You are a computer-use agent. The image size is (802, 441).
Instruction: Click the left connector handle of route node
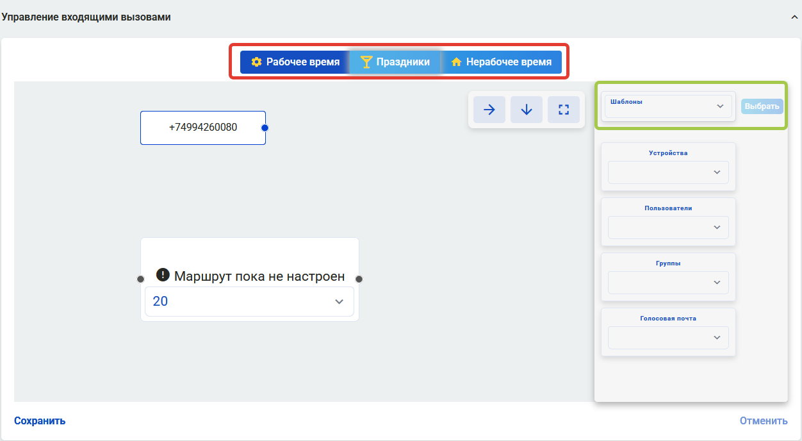pos(140,279)
